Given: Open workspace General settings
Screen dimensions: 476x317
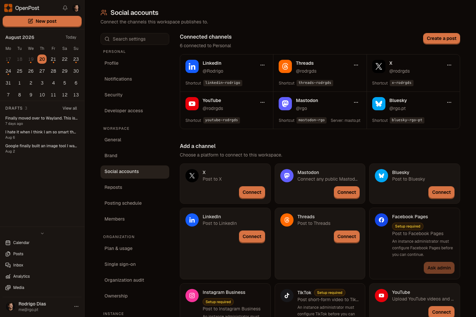Looking at the screenshot, I should (x=135, y=140).
